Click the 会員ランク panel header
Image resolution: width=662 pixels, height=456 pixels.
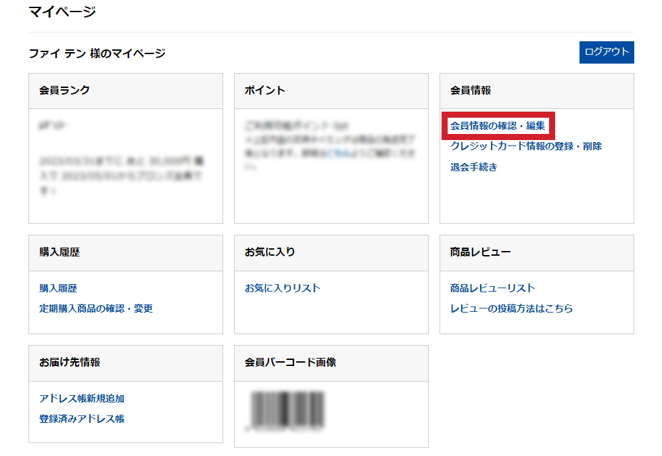65,91
